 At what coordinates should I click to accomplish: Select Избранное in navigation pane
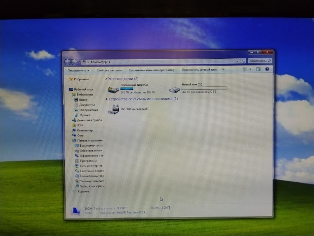point(81,79)
